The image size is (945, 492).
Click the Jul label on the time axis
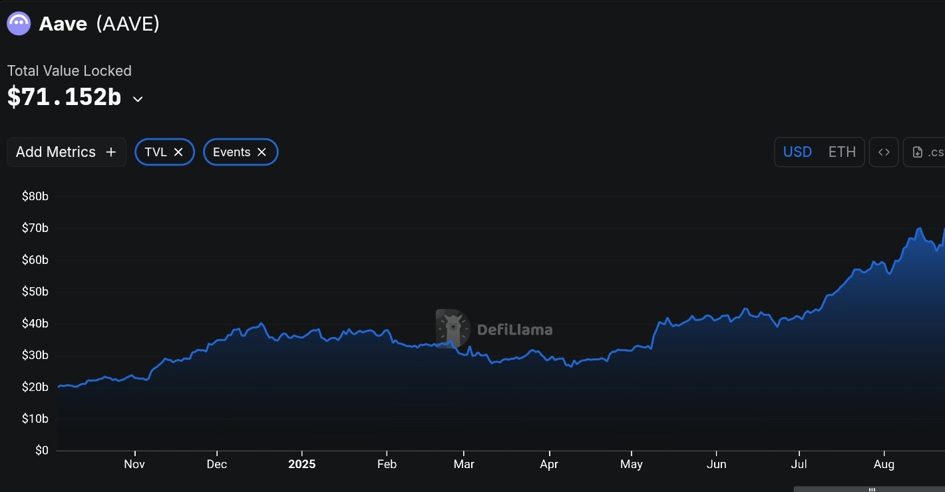click(799, 464)
